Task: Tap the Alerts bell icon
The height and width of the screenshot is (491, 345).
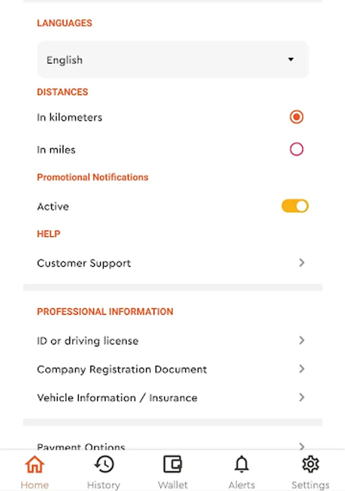Action: pos(241,465)
